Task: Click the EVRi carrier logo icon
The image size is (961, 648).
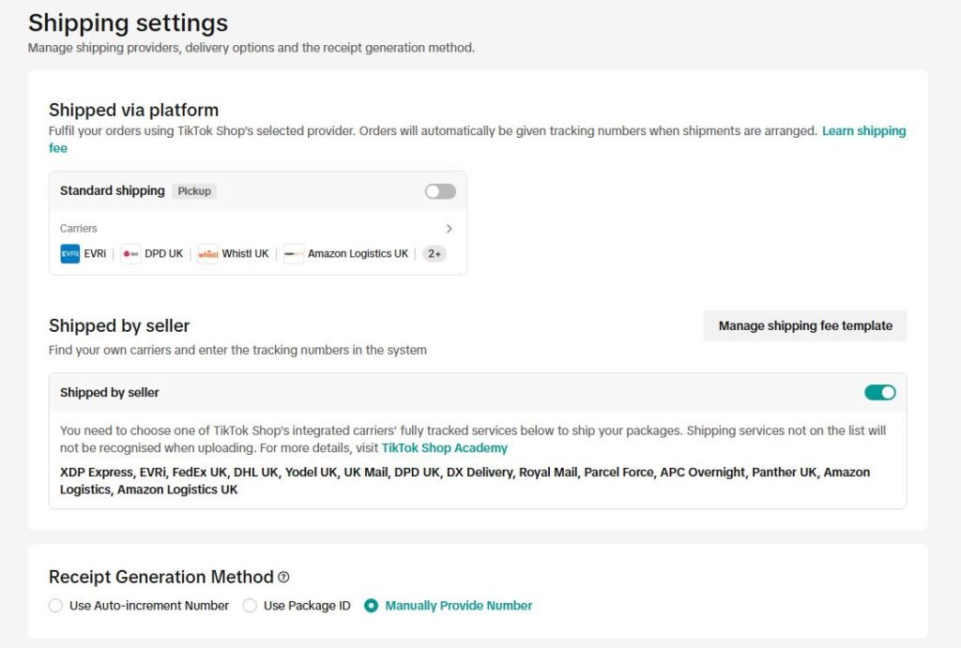Action: (69, 253)
